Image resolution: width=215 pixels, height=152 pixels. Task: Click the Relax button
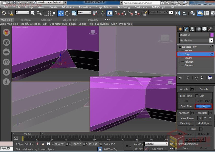coord(193,129)
